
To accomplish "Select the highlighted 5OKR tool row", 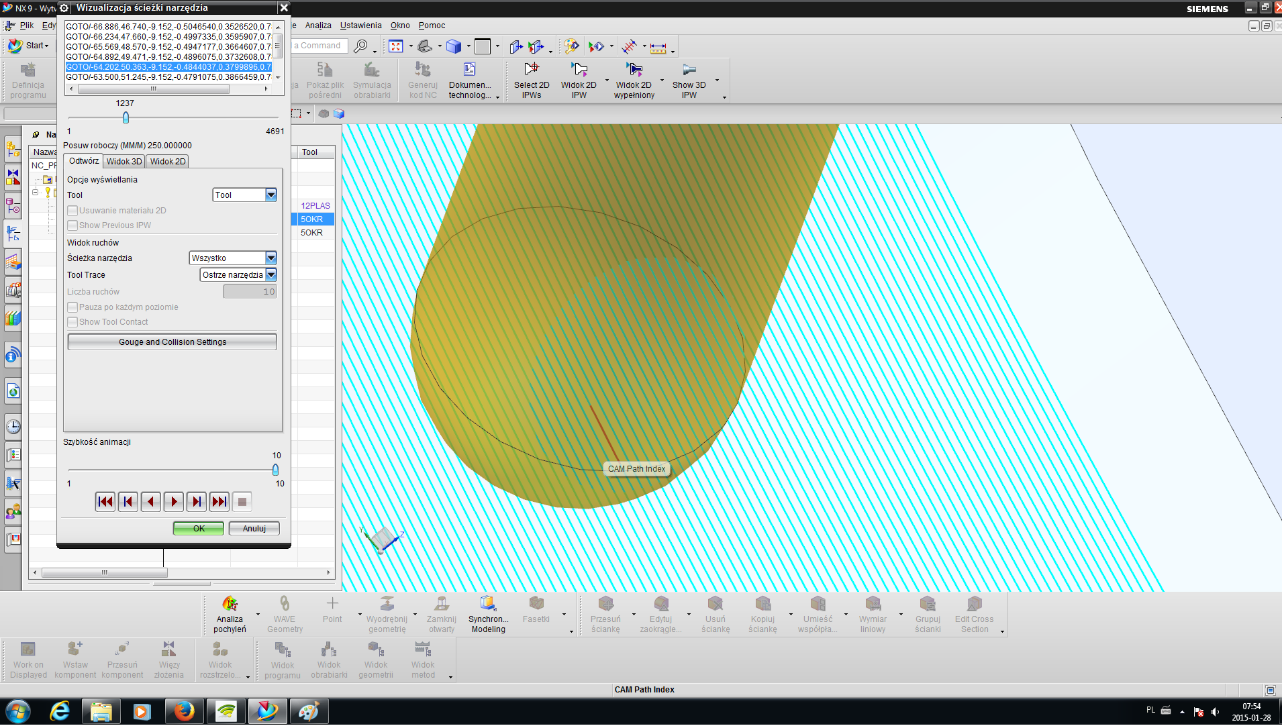I will pyautogui.click(x=315, y=219).
